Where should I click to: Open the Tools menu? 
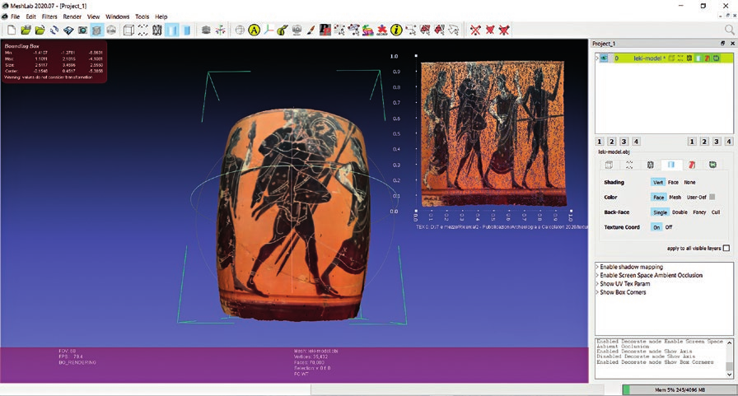(x=142, y=16)
